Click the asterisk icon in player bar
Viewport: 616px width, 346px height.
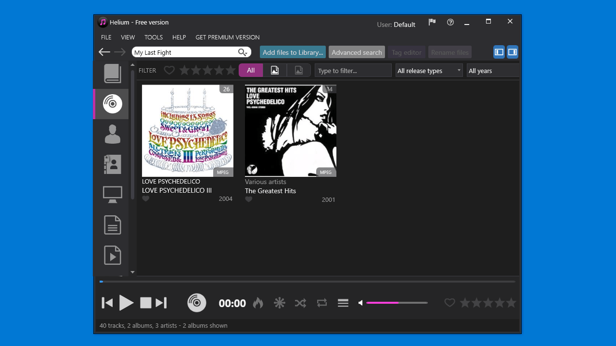[x=280, y=303]
